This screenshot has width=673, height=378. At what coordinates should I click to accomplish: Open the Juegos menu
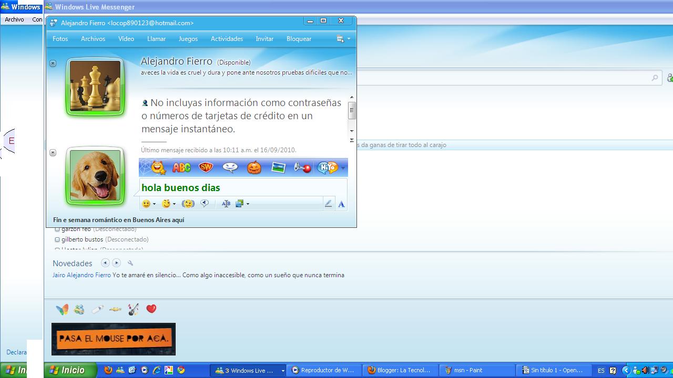(188, 38)
